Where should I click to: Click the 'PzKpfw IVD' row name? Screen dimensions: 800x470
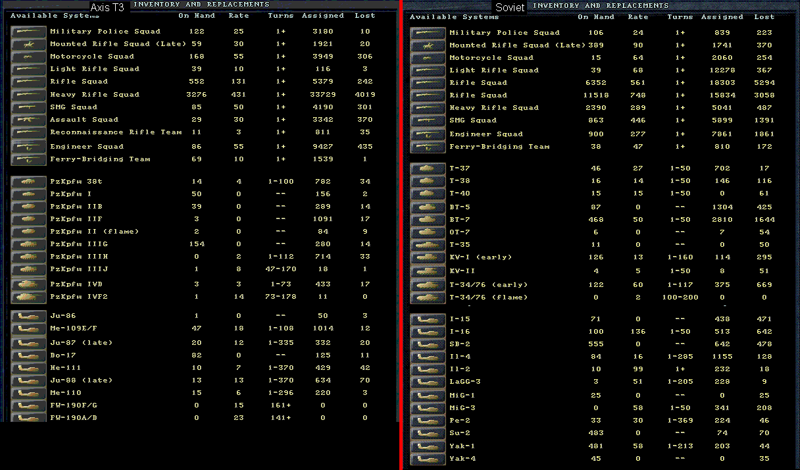(x=76, y=284)
